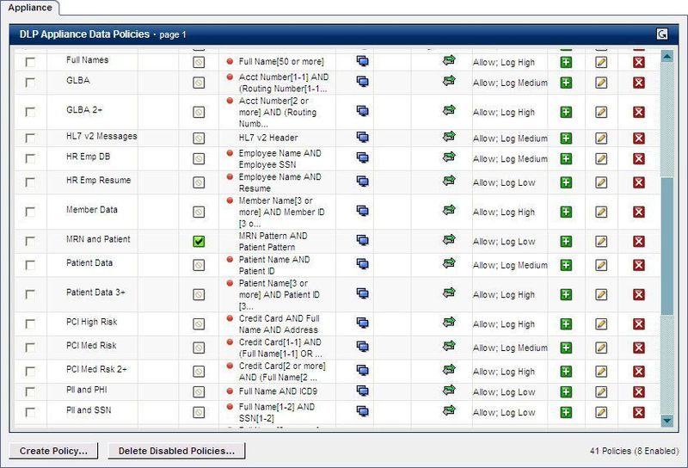Edit the Patient Data policy with pencil
Viewport: 688px width, 468px height.
pos(601,265)
